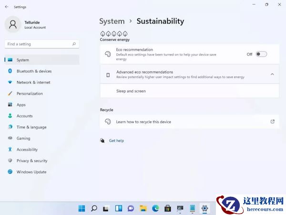Open Accounts settings
Viewport: 286px width, 215px height.
point(42,116)
